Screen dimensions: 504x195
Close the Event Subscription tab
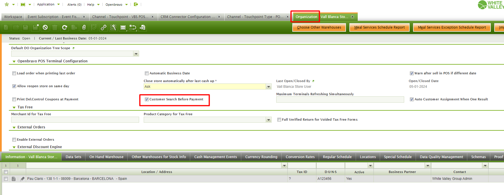click(84, 17)
